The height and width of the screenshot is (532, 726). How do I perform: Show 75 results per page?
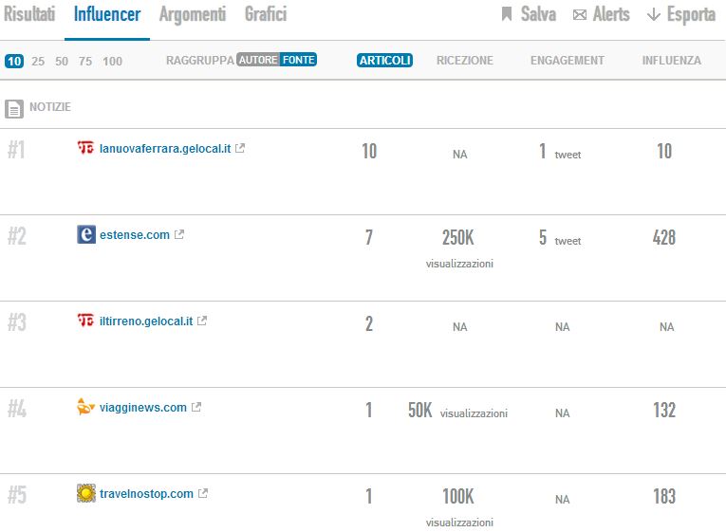click(85, 61)
